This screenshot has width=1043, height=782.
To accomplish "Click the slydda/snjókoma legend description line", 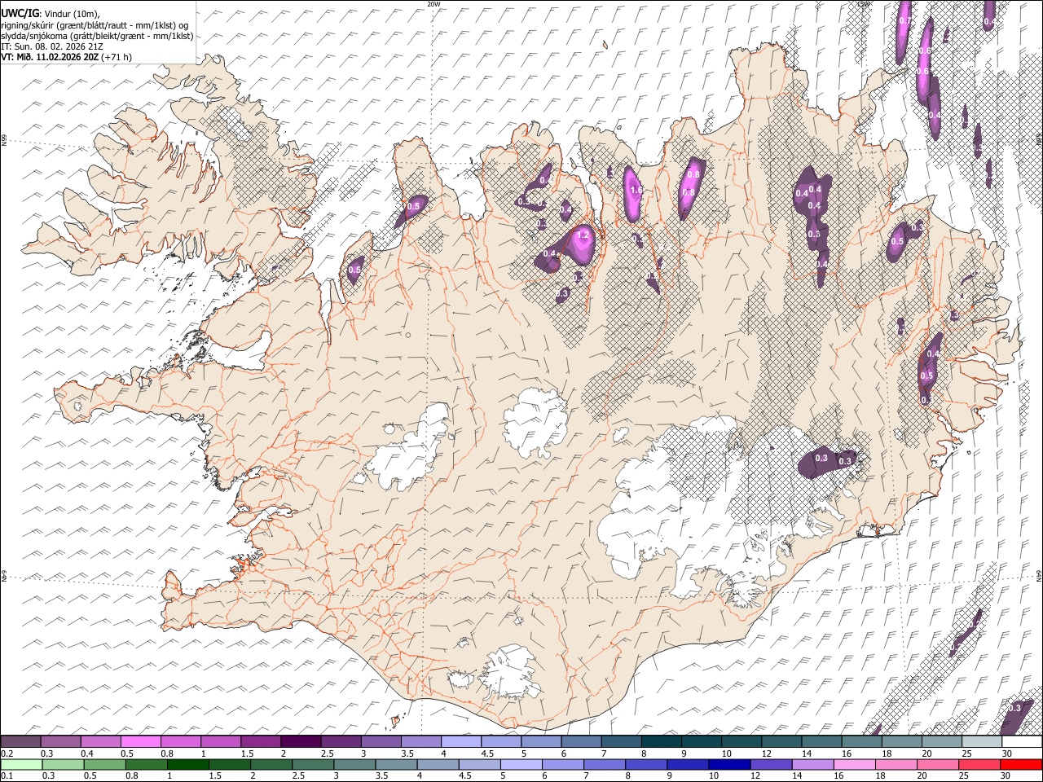I will pos(97,36).
